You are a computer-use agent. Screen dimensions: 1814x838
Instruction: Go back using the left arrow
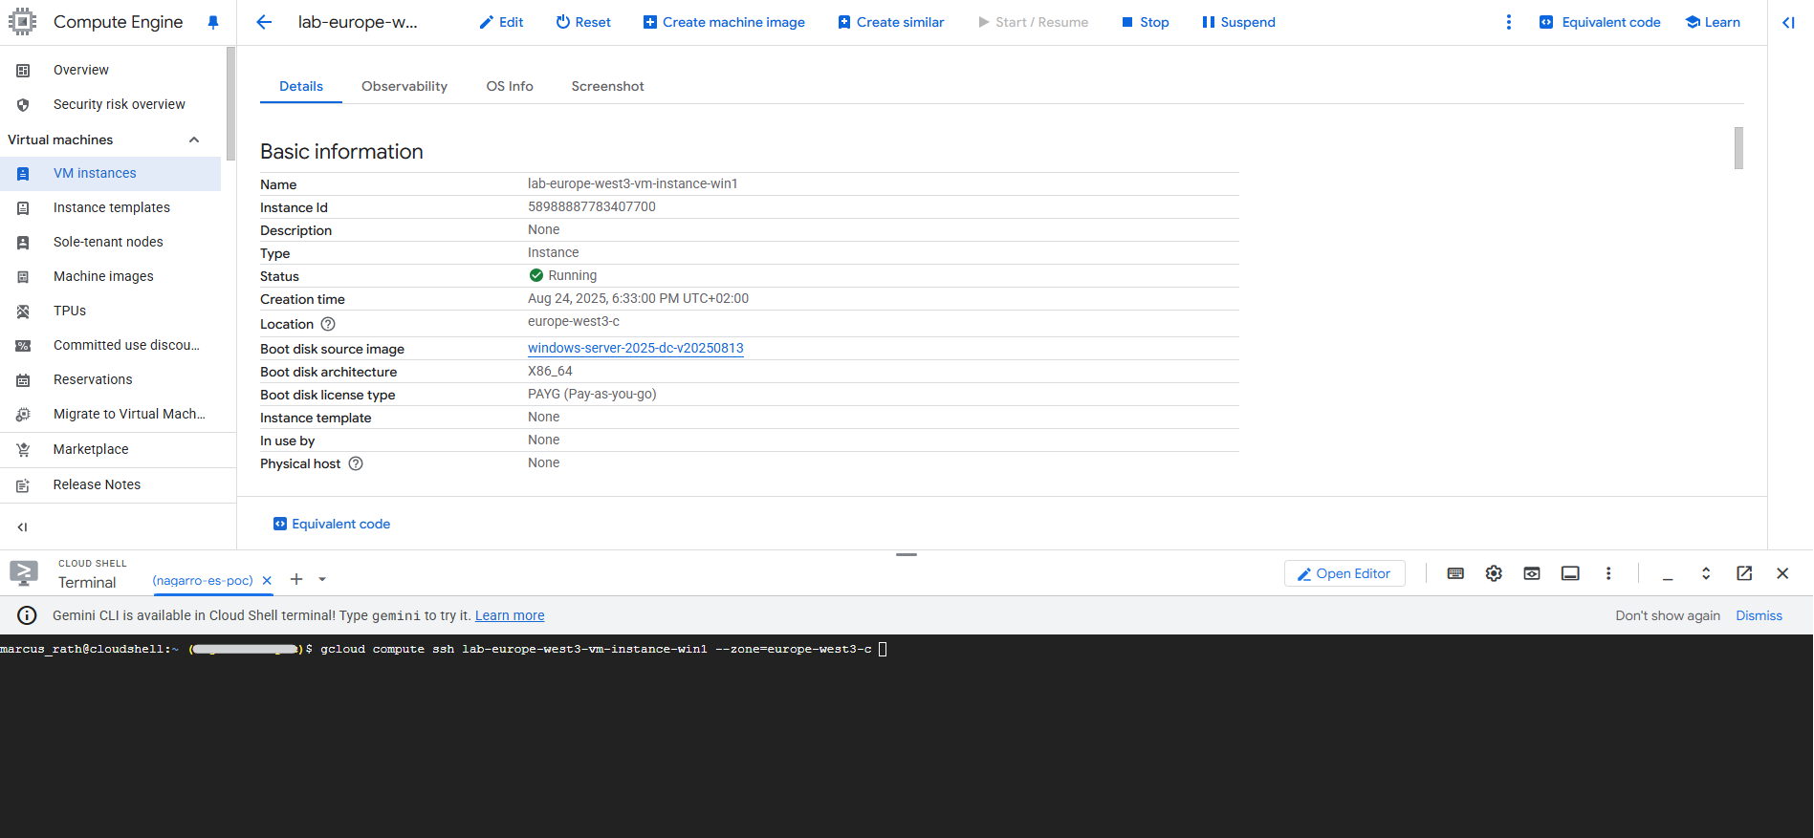coord(264,22)
